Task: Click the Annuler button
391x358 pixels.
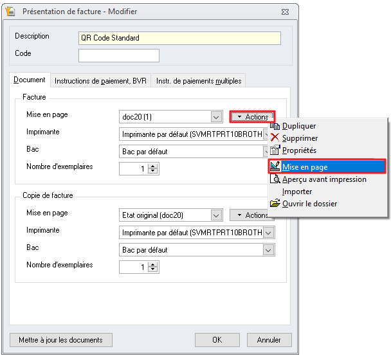Action: coord(269,340)
